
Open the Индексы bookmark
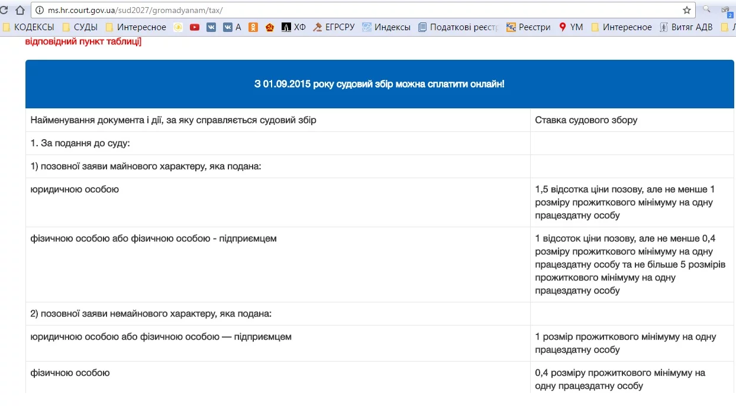386,27
